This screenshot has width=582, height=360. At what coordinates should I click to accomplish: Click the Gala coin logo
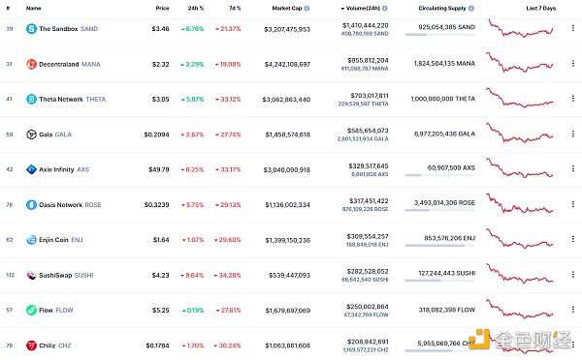[31, 135]
